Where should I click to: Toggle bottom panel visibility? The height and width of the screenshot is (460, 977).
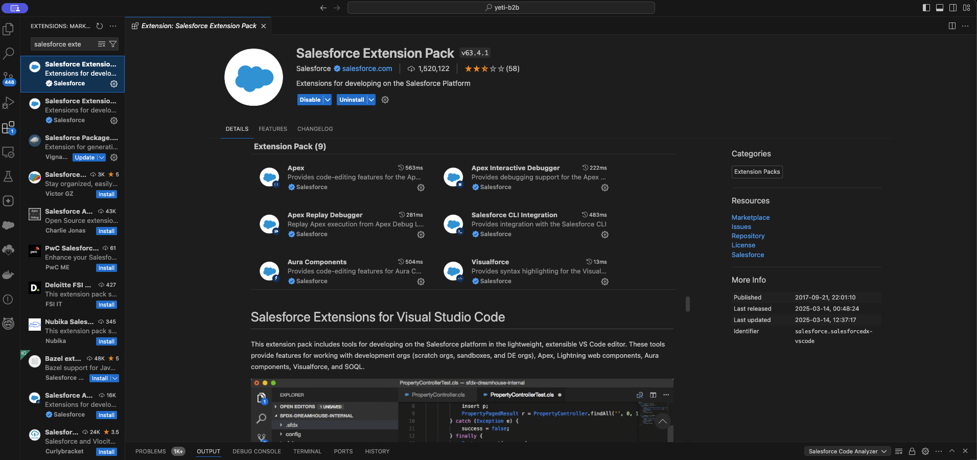tap(940, 8)
